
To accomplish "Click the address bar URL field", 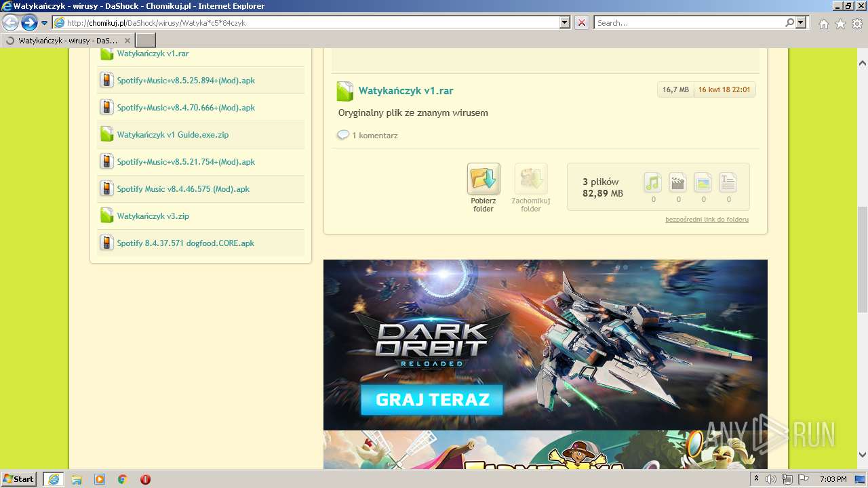I will [306, 22].
